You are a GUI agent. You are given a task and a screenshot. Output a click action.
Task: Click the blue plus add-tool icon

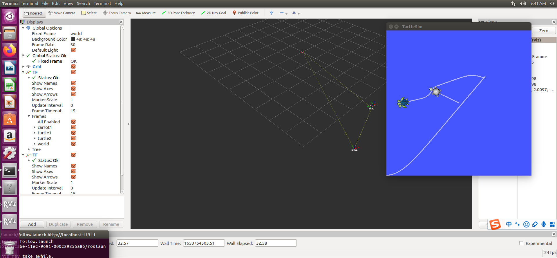click(x=272, y=13)
